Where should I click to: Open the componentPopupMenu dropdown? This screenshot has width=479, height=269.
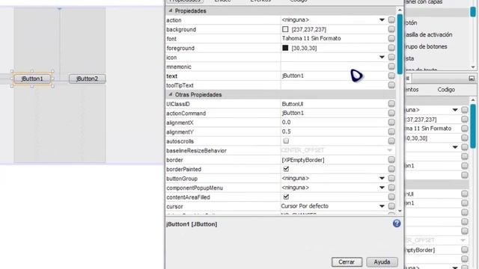pyautogui.click(x=382, y=188)
